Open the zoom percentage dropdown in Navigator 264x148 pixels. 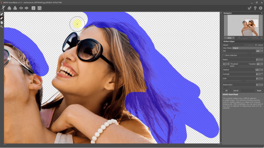[x=233, y=38]
